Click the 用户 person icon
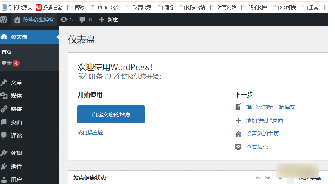335x184 pixels. pos(4,180)
